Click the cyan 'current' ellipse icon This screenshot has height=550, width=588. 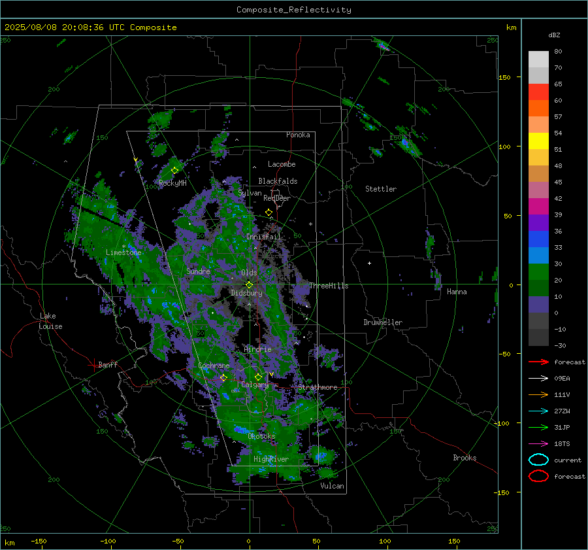(538, 460)
